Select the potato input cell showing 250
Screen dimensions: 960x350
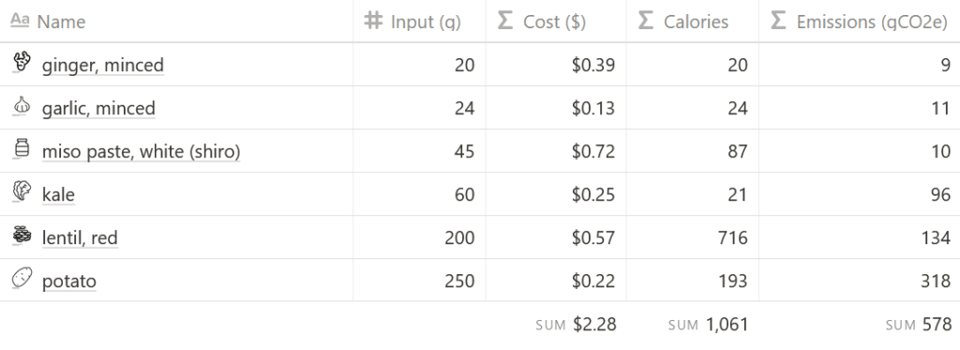pyautogui.click(x=419, y=281)
